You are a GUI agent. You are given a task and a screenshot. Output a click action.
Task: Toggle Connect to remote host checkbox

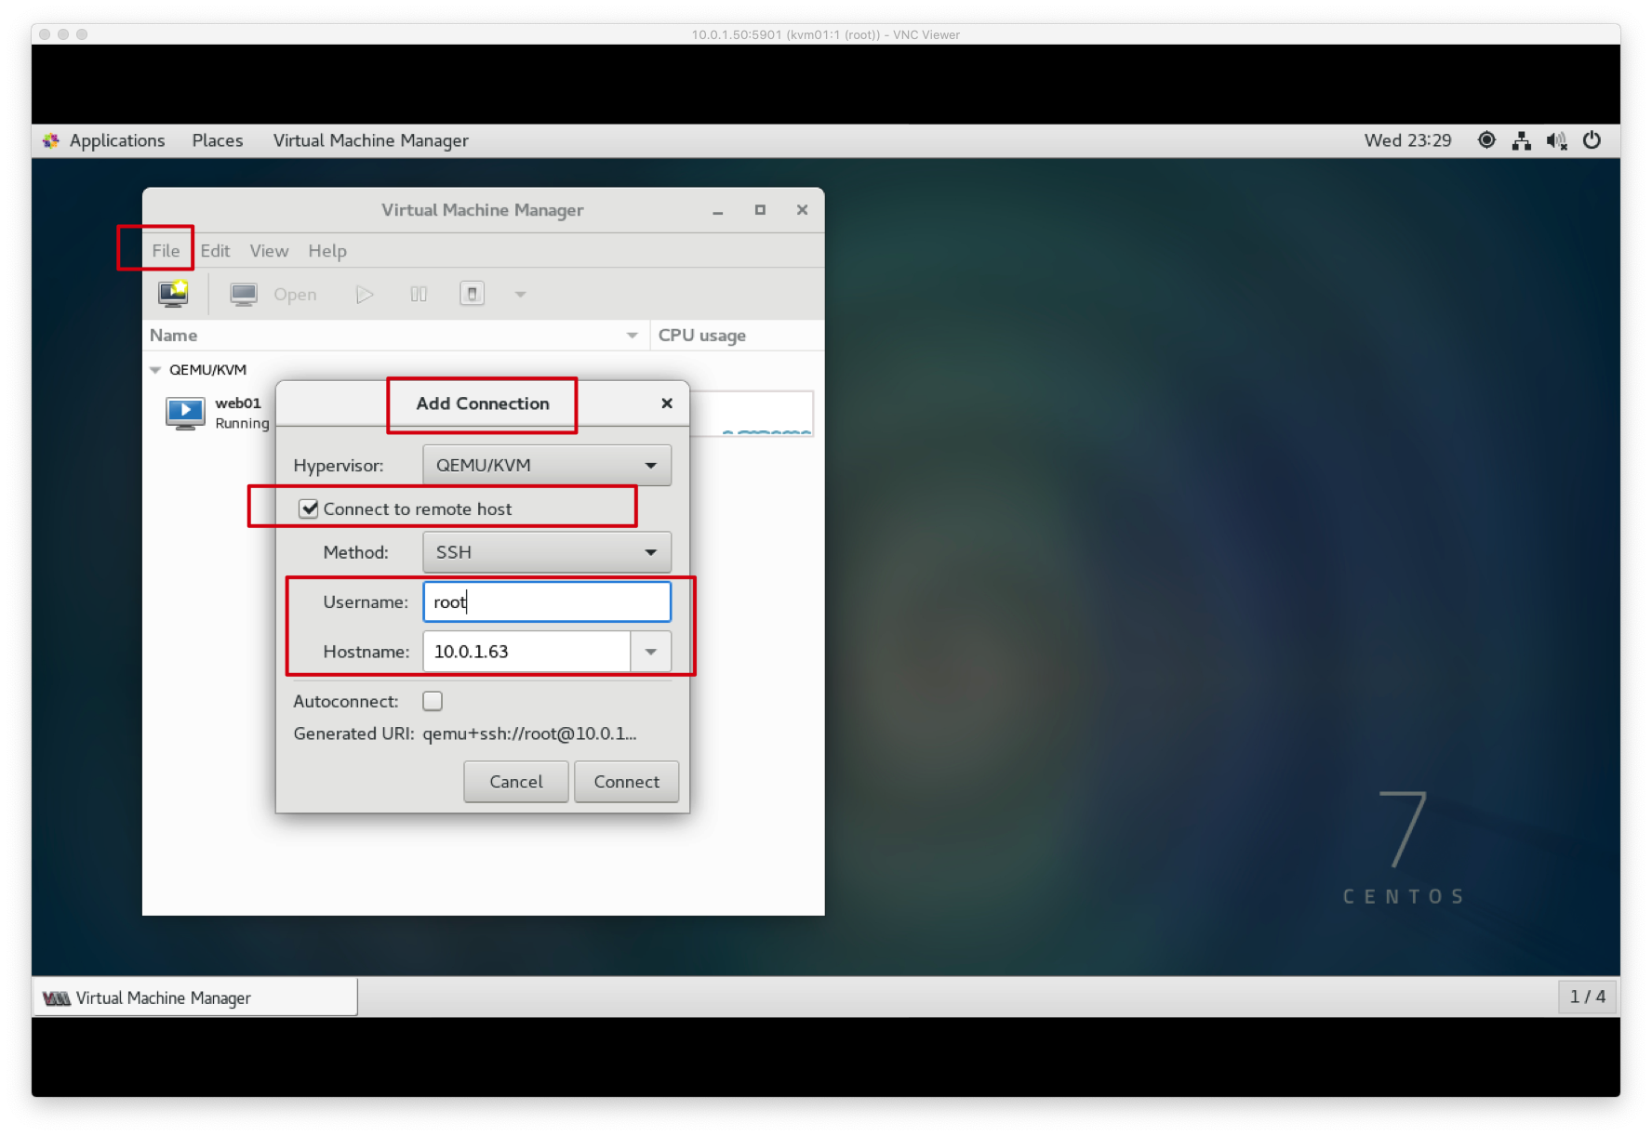[x=309, y=509]
